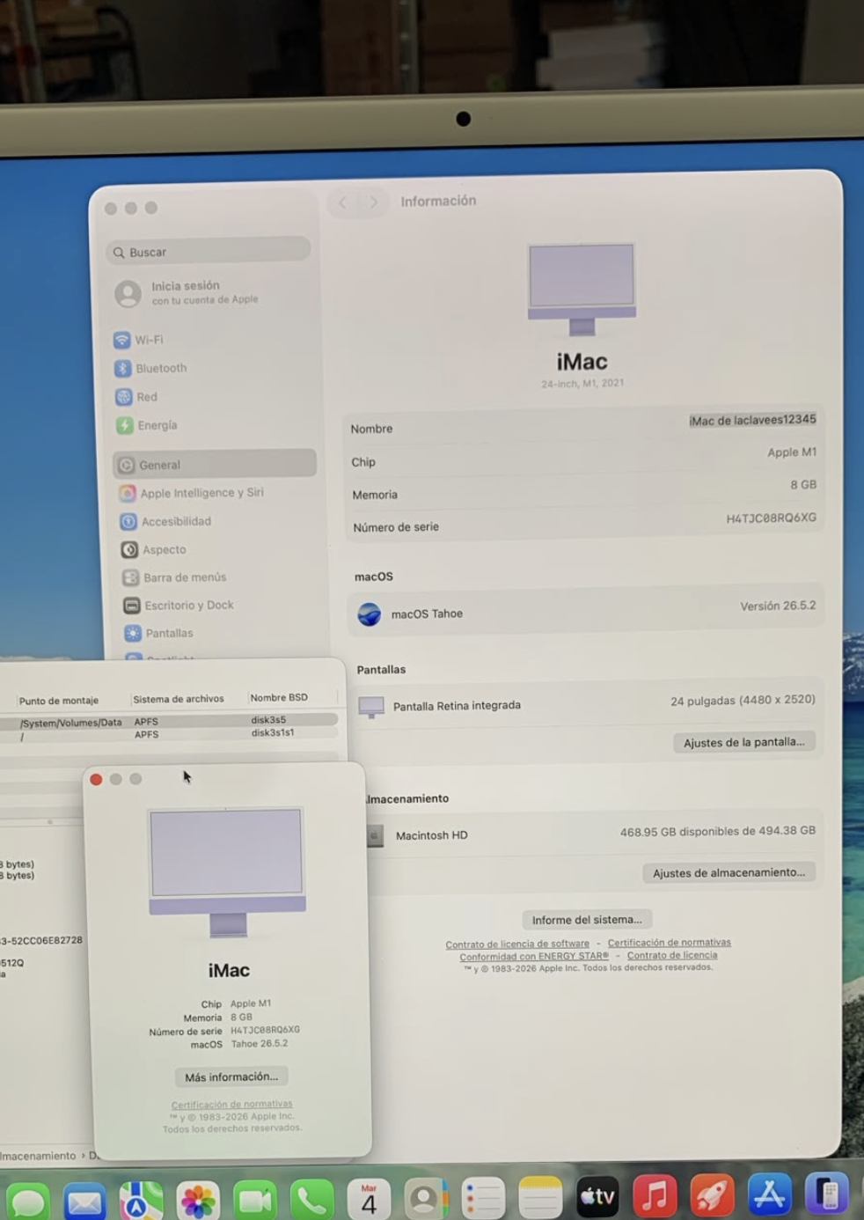Open Escritorio y Dock in the sidebar
864x1220 pixels.
179,606
